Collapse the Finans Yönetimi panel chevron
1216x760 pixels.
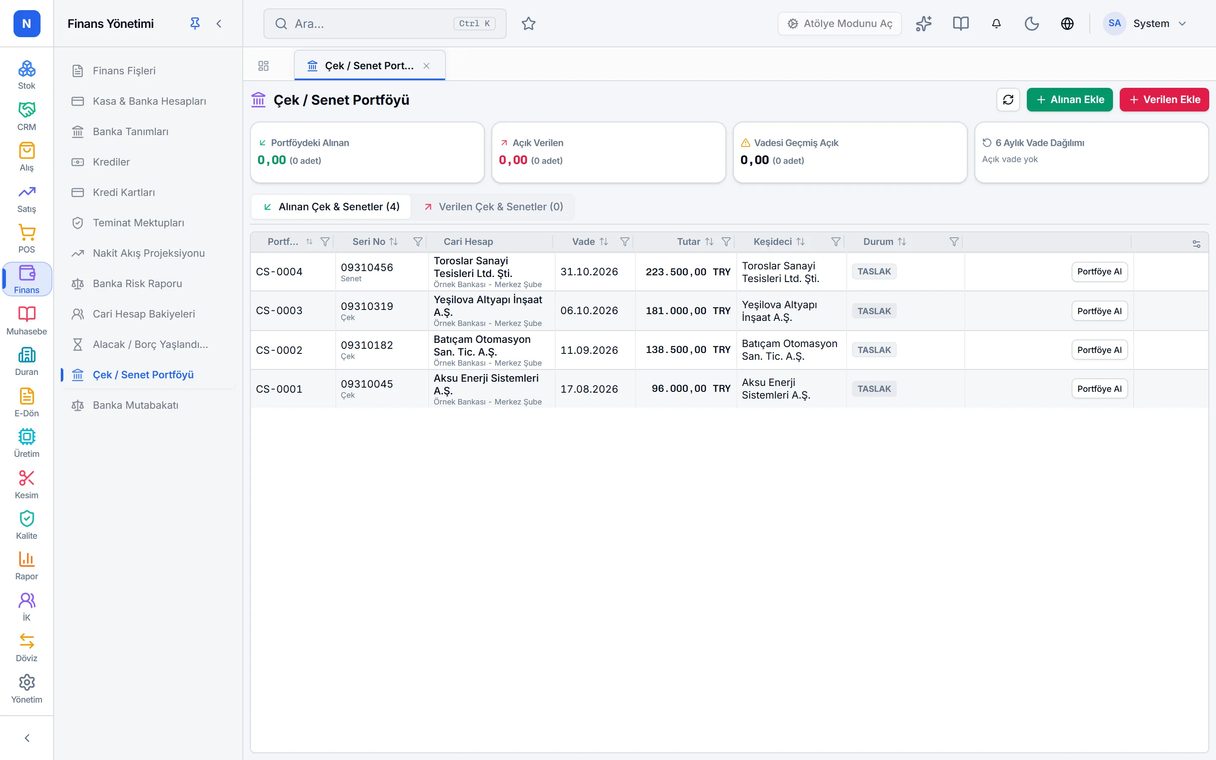(219, 24)
